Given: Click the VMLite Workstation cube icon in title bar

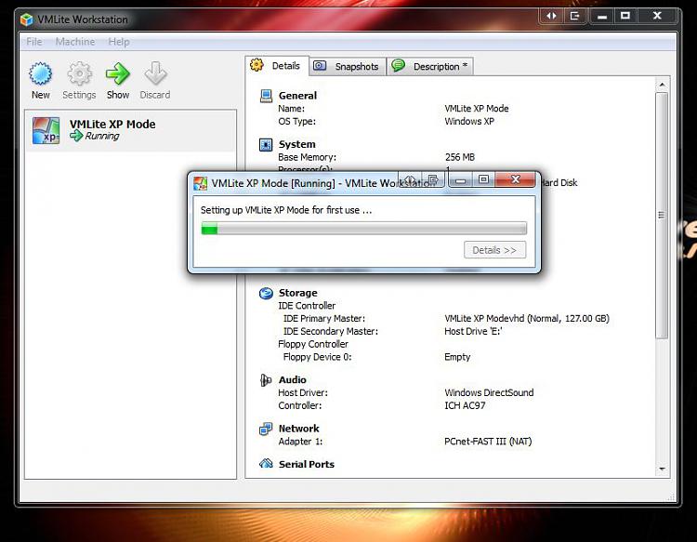Looking at the screenshot, I should pyautogui.click(x=27, y=20).
